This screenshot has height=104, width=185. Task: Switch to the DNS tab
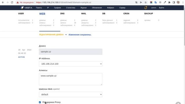[x=62, y=14]
